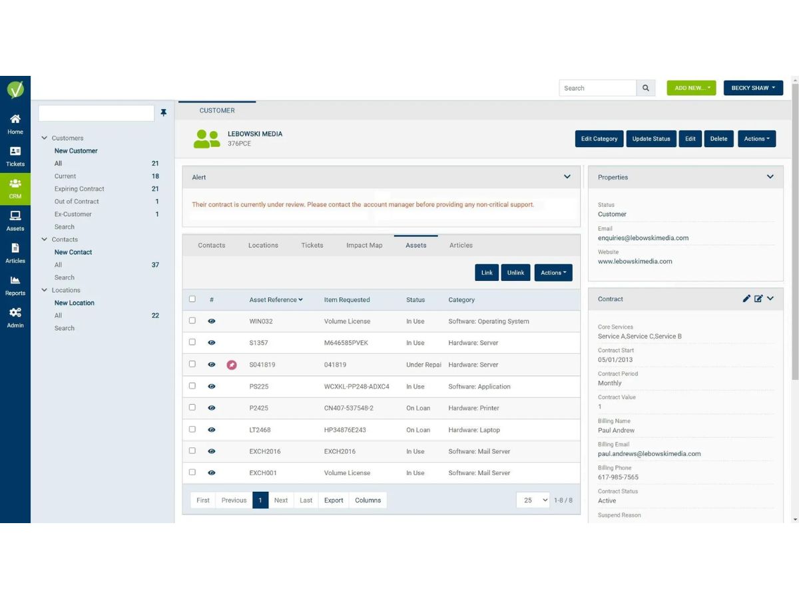
Task: Open the Home section in sidebar
Action: [15, 124]
